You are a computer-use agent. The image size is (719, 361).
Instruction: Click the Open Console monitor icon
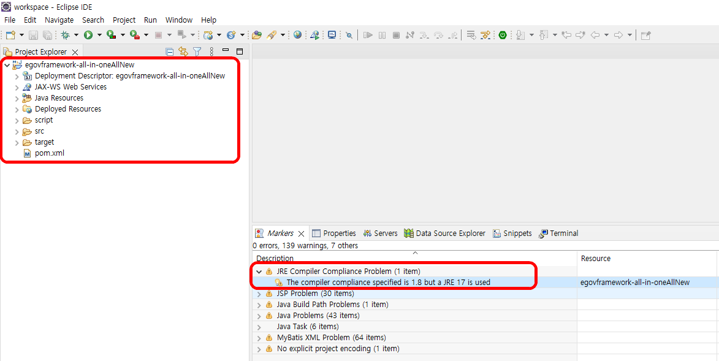[332, 35]
